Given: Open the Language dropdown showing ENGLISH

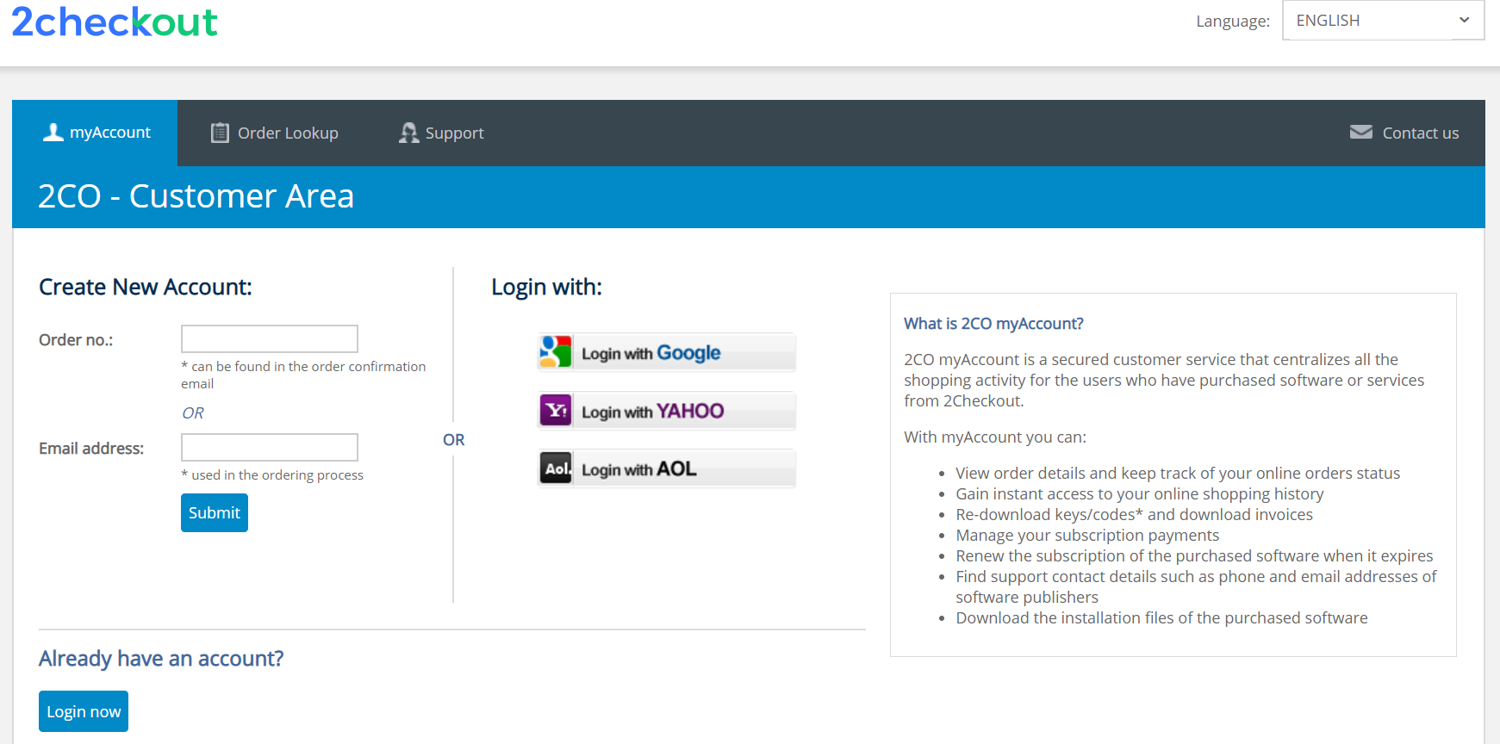Looking at the screenshot, I should tap(1383, 20).
